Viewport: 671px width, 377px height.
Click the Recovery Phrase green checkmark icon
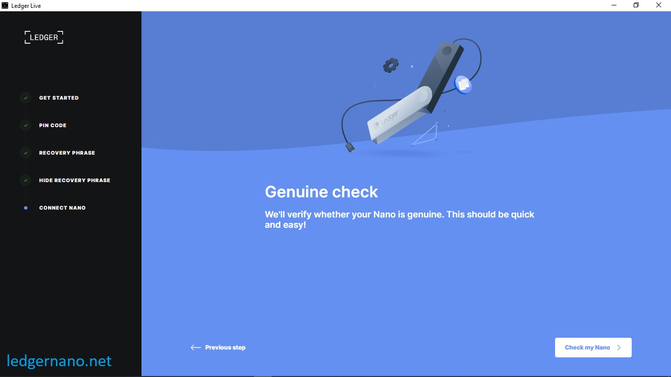click(26, 153)
